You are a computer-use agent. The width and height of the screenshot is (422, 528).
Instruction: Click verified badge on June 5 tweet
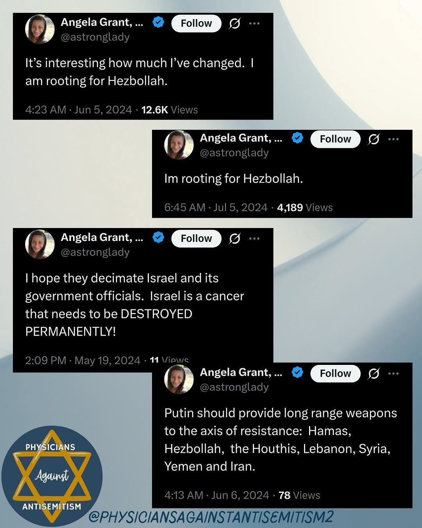pyautogui.click(x=158, y=22)
